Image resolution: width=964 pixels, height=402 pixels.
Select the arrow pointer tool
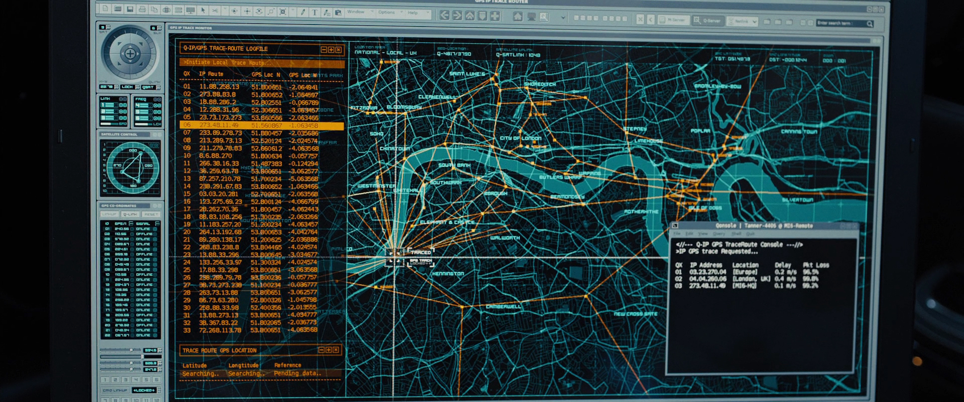point(203,11)
